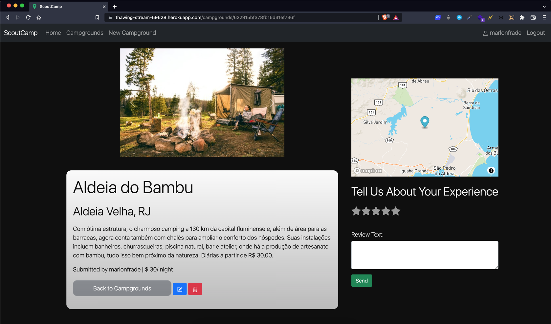Bookmark this page
551x324 pixels.
(97, 17)
